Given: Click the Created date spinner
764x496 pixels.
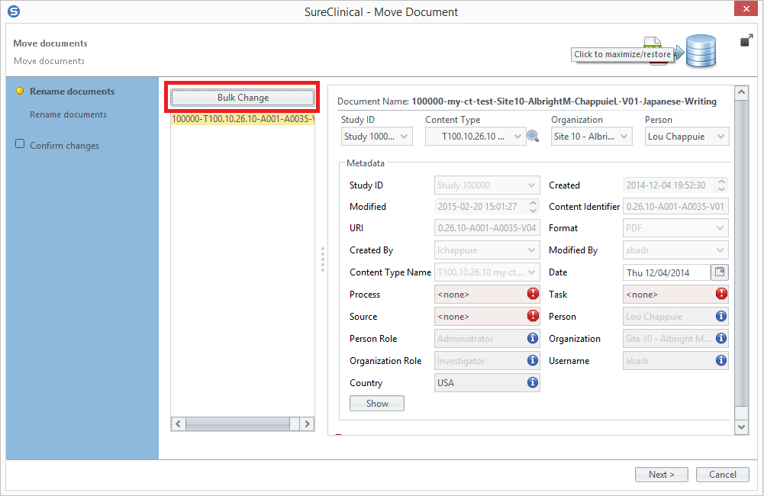Looking at the screenshot, I should coord(721,185).
